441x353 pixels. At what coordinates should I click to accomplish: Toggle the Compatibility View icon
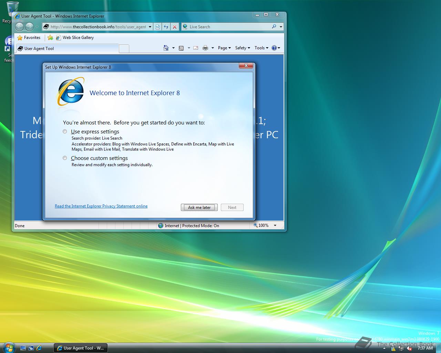(x=157, y=27)
